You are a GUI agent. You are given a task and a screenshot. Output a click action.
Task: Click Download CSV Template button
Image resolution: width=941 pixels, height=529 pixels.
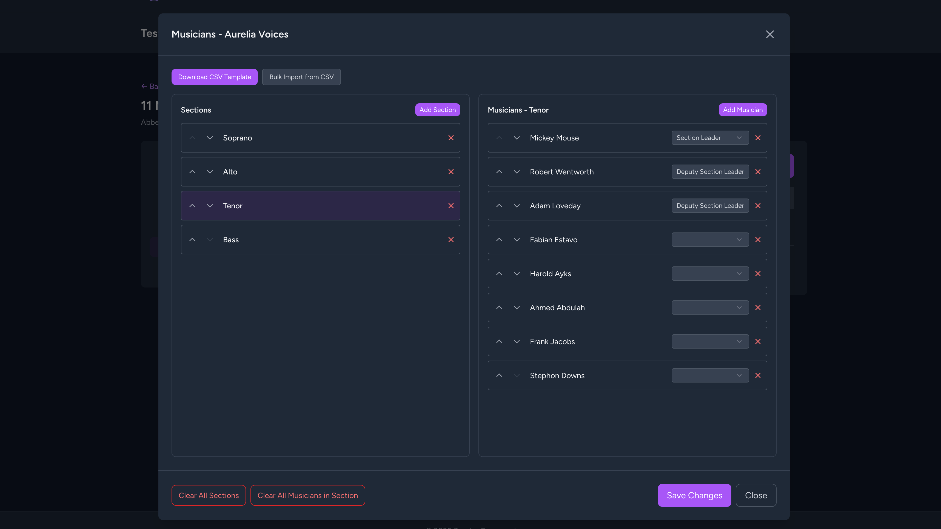[x=215, y=77]
